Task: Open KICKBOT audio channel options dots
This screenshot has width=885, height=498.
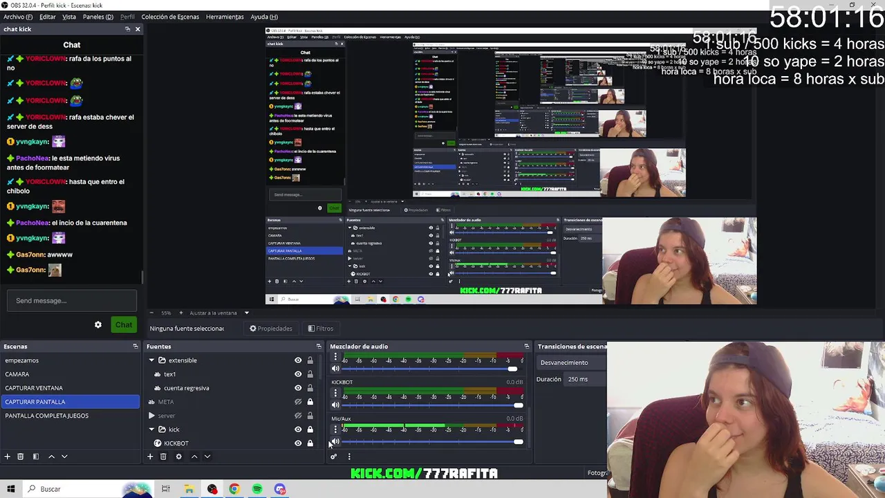Action: pos(335,394)
